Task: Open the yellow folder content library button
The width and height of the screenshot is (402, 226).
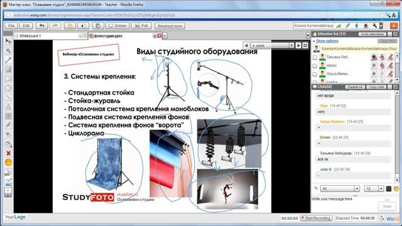Action: [x=70, y=26]
